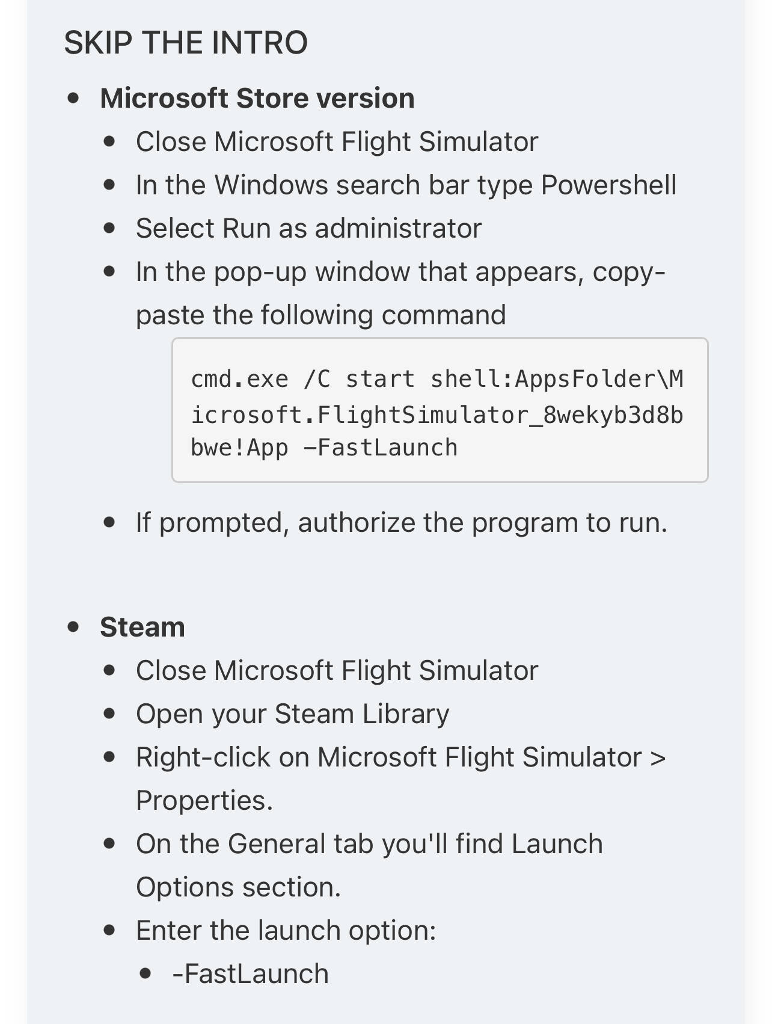
Task: Click the word Properties in Steam steps
Action: [204, 801]
